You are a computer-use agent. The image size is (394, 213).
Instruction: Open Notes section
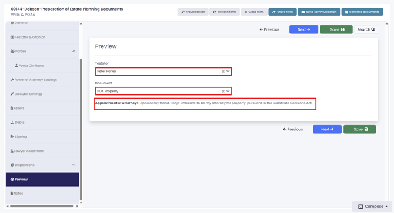point(42,194)
